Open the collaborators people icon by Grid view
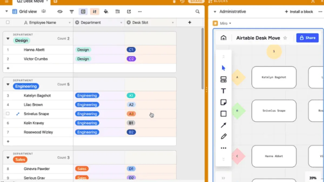Viewport: 324px width, 182px height. coord(43,11)
